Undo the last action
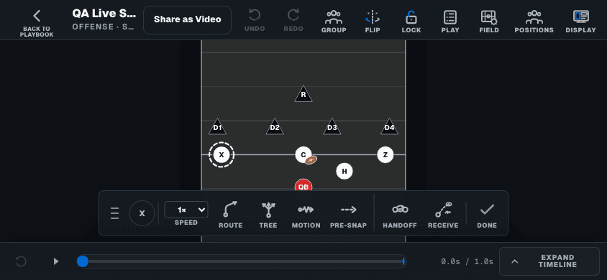607x280 pixels. pos(255,21)
